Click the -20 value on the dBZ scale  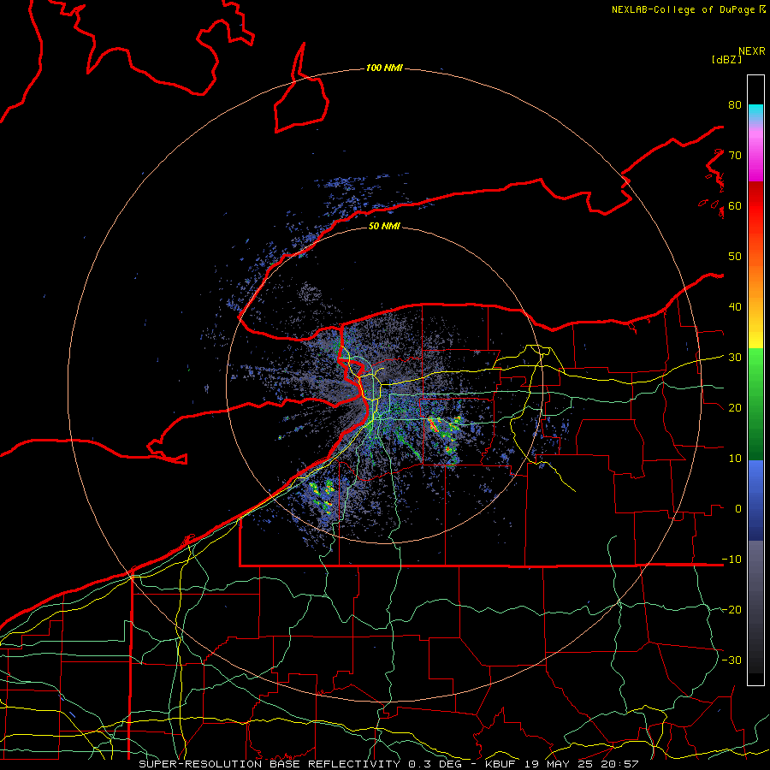pyautogui.click(x=731, y=609)
